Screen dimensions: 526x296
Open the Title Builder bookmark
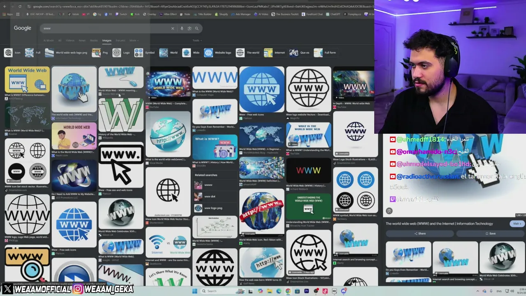[x=203, y=14]
